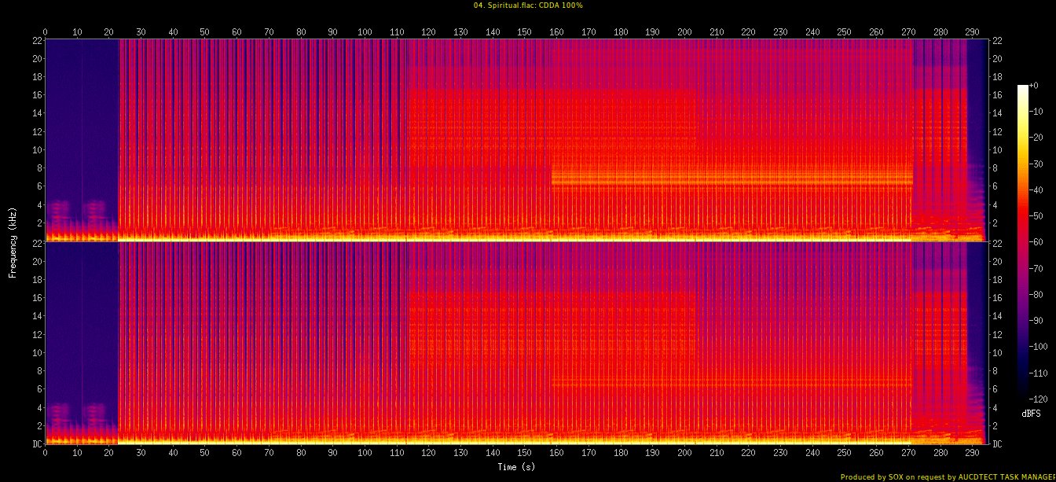Viewport: 1056px width, 482px height.
Task: Click "200" on the bottom time axis
Action: (684, 454)
